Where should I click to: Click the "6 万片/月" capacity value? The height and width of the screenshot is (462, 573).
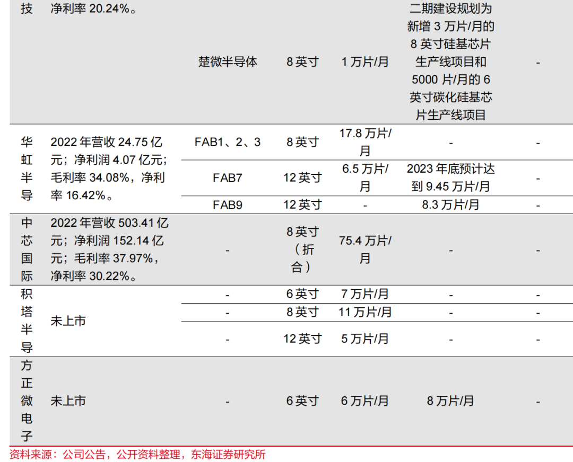[x=365, y=401]
